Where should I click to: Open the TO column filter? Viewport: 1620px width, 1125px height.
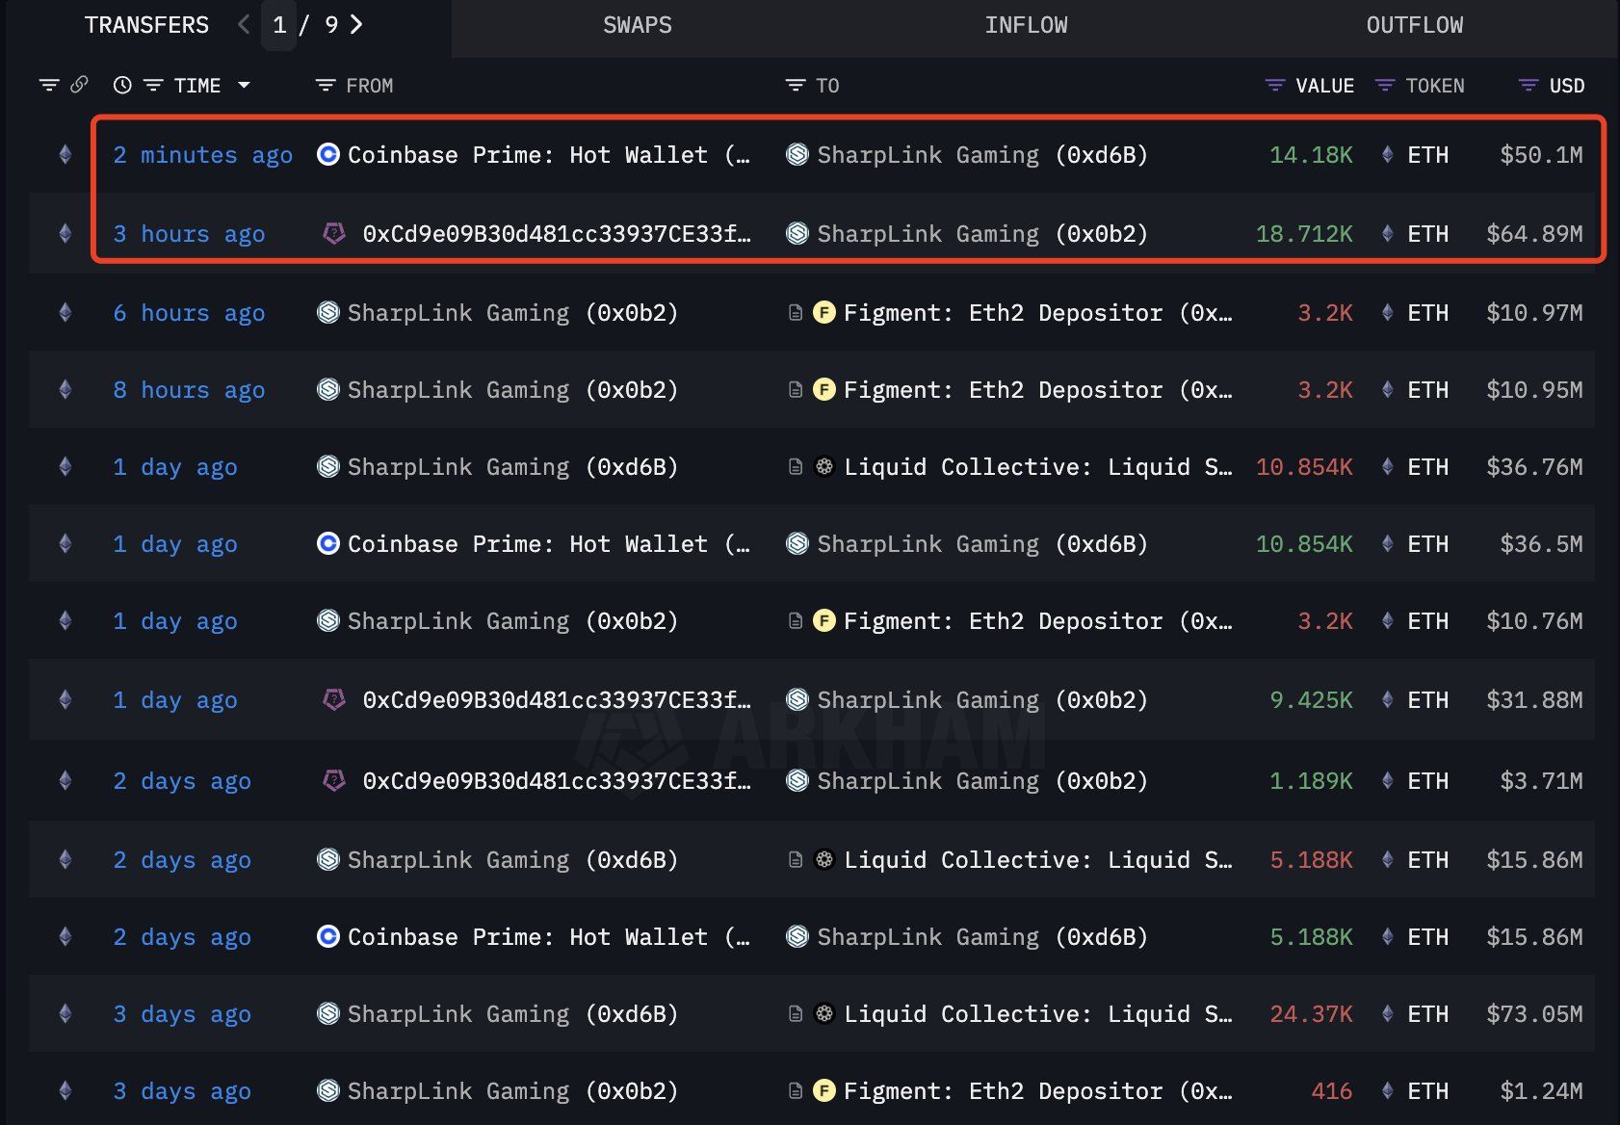(796, 86)
